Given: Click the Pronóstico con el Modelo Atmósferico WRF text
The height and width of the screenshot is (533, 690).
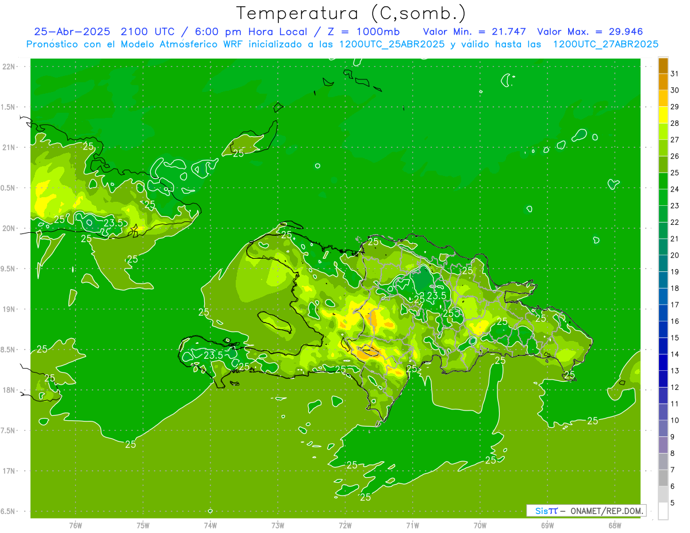Looking at the screenshot, I should tap(136, 44).
